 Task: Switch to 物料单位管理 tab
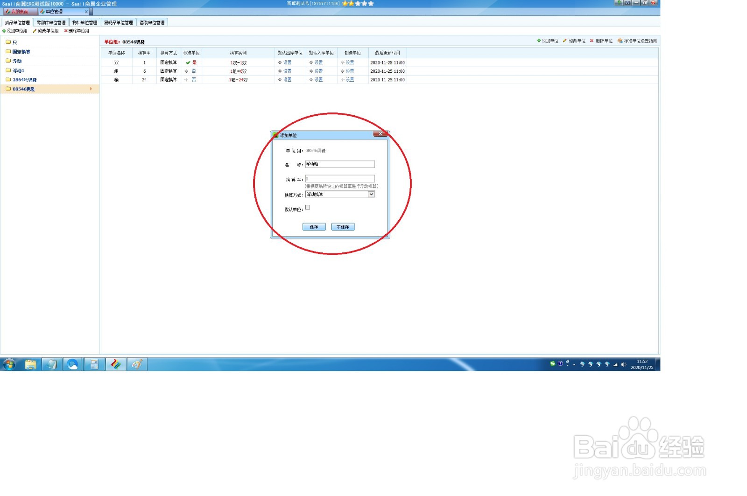click(85, 22)
